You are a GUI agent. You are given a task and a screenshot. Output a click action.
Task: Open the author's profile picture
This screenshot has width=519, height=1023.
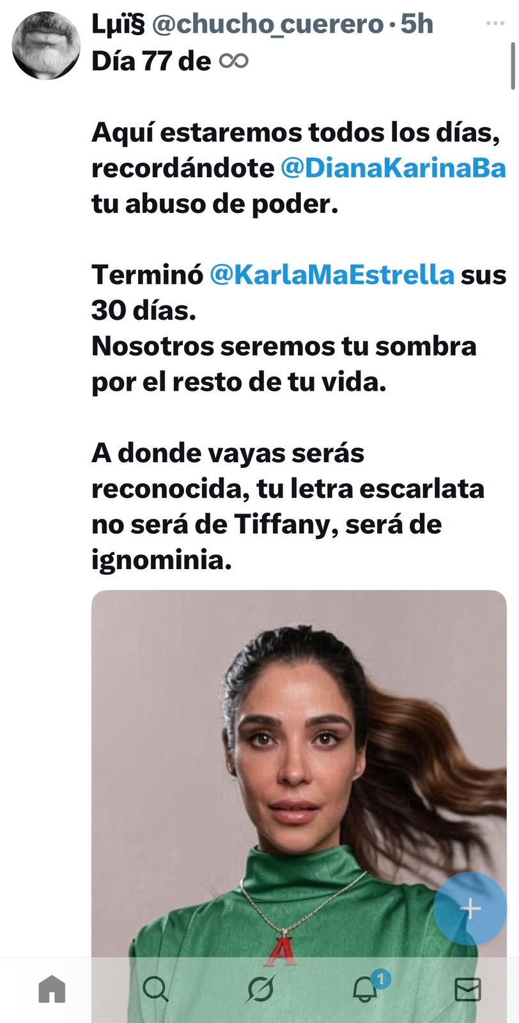pos(46,46)
